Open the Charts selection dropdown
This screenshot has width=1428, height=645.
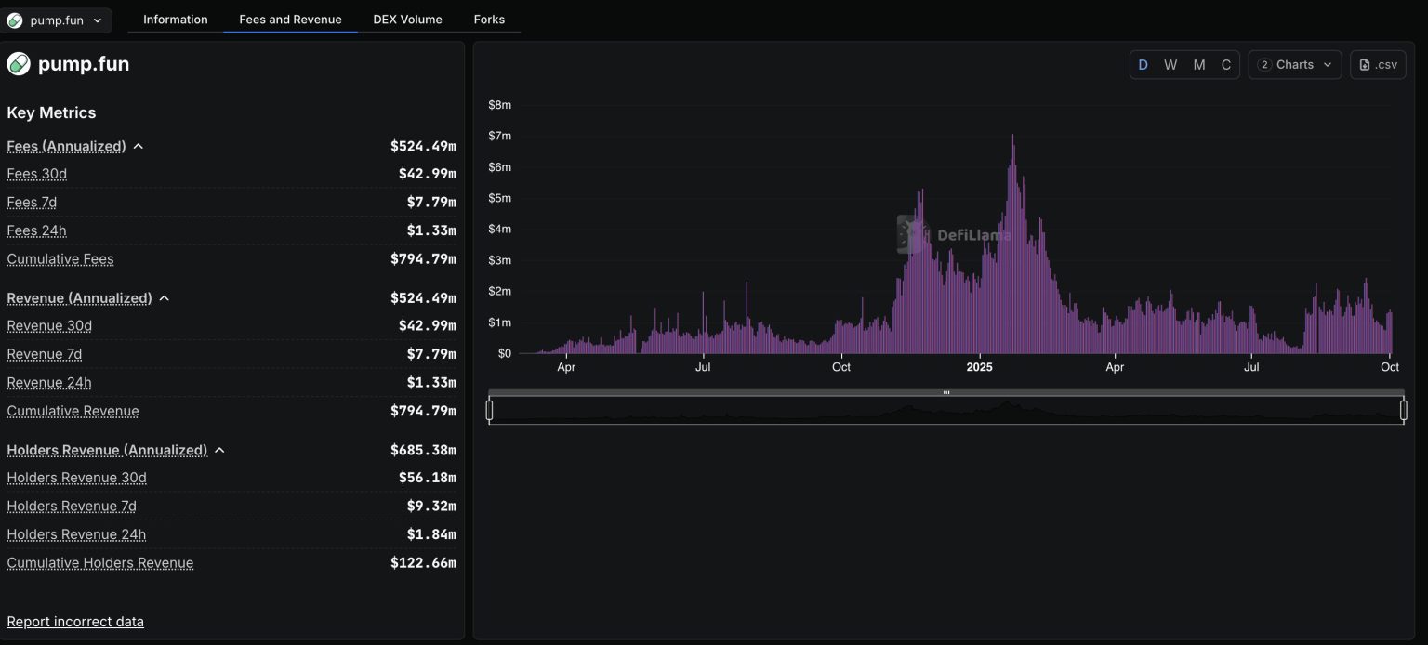pos(1294,65)
